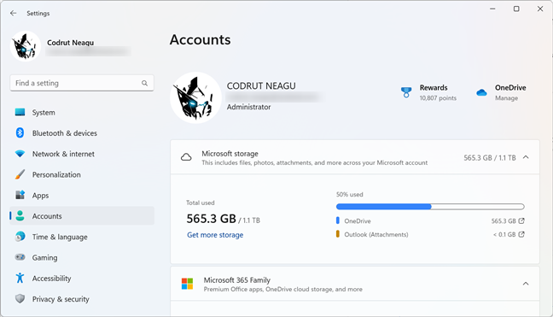The width and height of the screenshot is (553, 317).
Task: Click the Accounts page heading
Action: [200, 39]
